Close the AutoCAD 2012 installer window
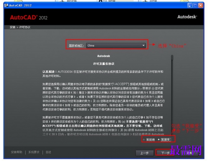This screenshot has height=161, width=208. 200,6
